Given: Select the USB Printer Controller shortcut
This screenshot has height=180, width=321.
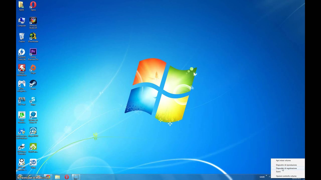Looking at the screenshot, I should pos(22,149).
